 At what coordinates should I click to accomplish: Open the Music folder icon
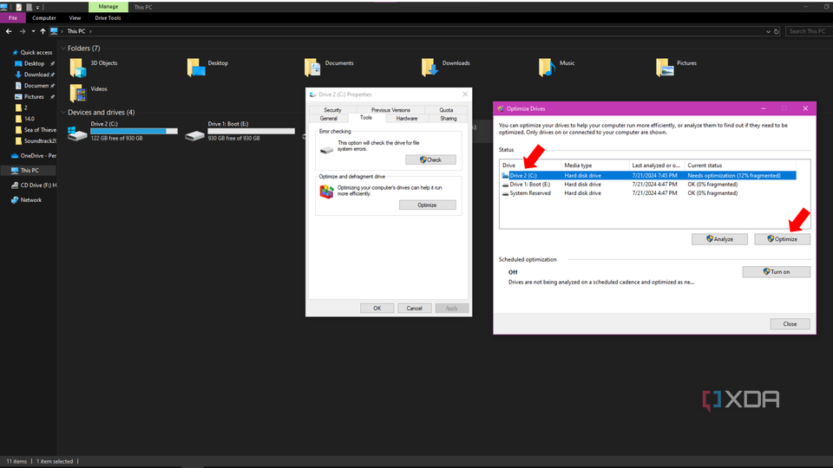[x=547, y=68]
